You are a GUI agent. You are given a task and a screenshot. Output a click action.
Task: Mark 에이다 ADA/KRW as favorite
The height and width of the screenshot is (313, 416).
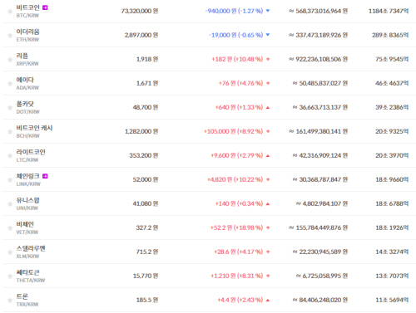click(x=10, y=84)
